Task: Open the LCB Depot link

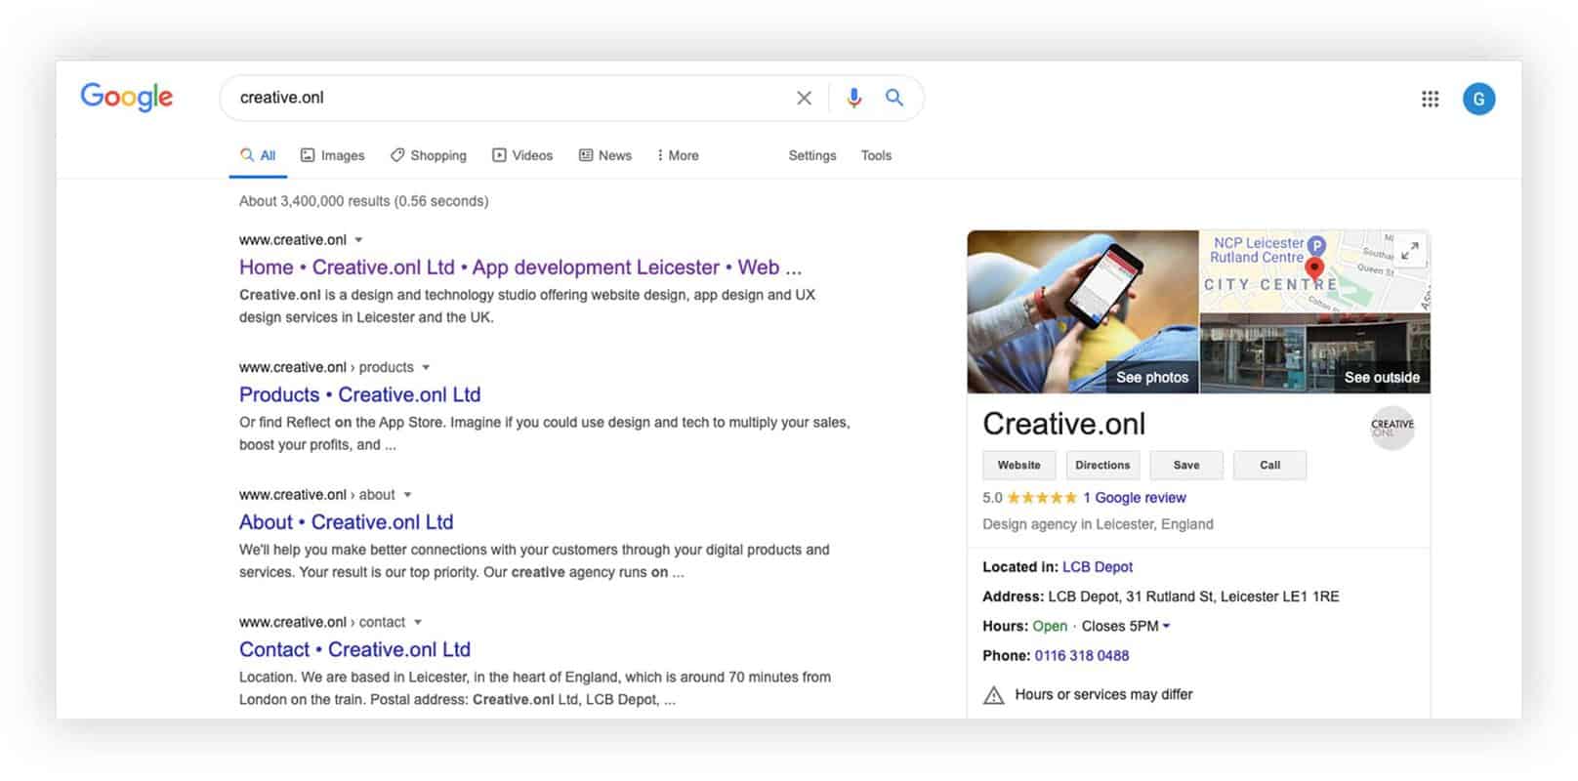Action: click(1098, 567)
